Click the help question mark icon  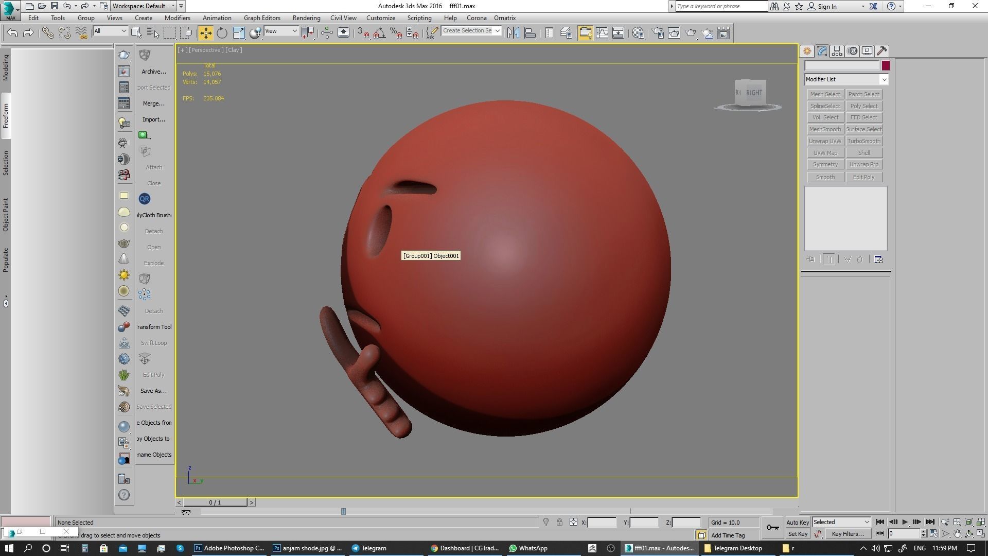click(x=124, y=495)
